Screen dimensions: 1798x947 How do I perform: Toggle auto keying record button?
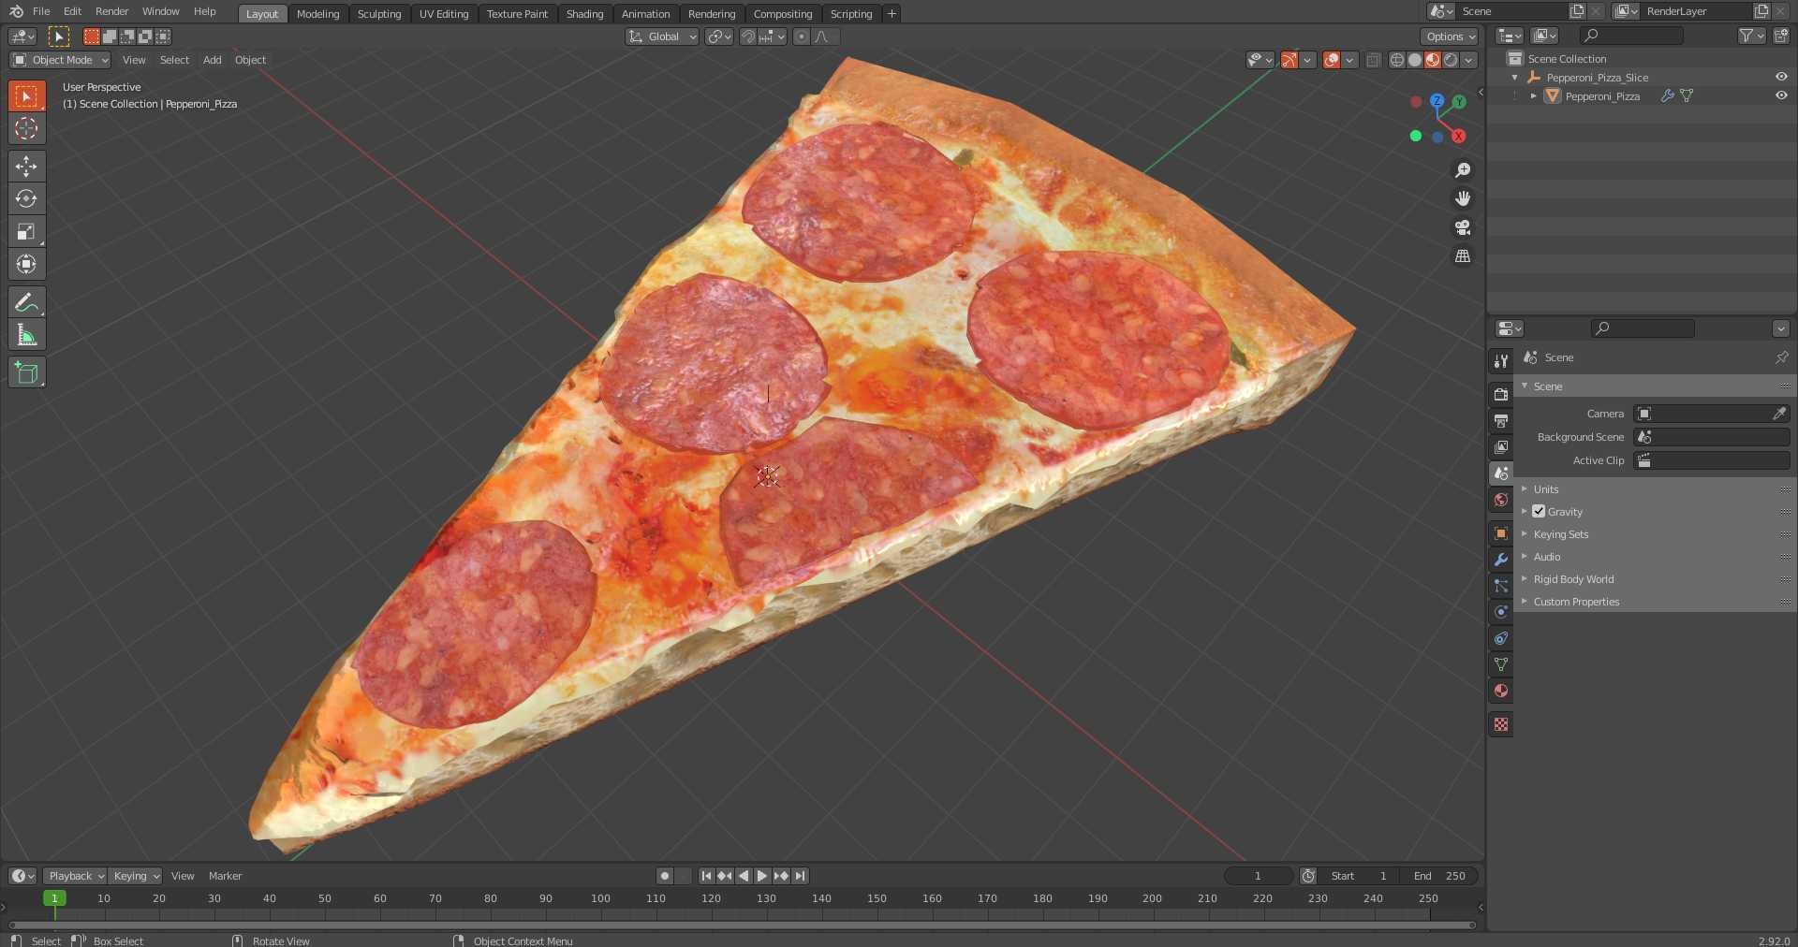665,876
